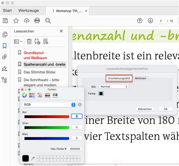
Task: Click the Grün value input field
Action: 77,127
